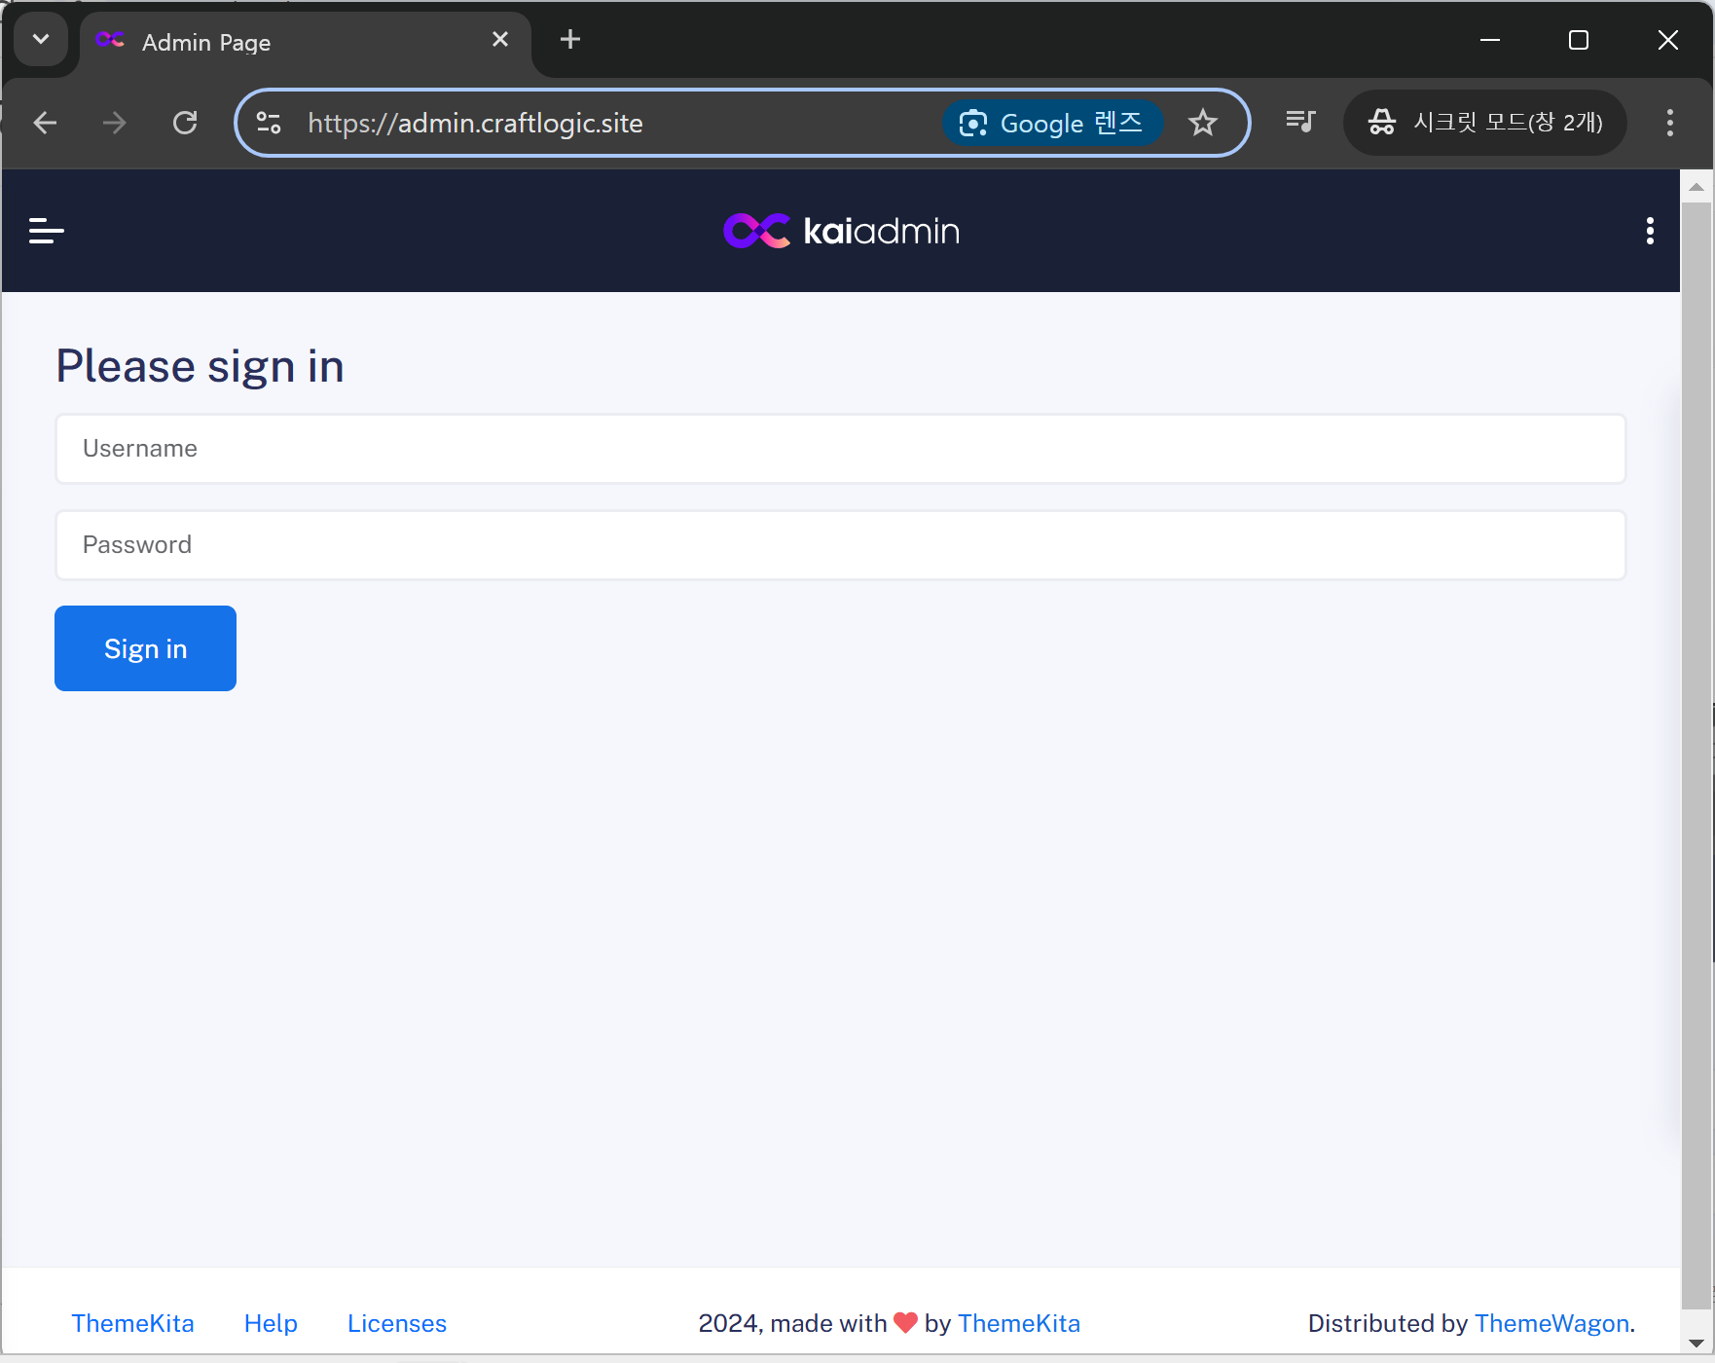This screenshot has height=1363, width=1715.
Task: Go back to previous page
Action: pos(45,123)
